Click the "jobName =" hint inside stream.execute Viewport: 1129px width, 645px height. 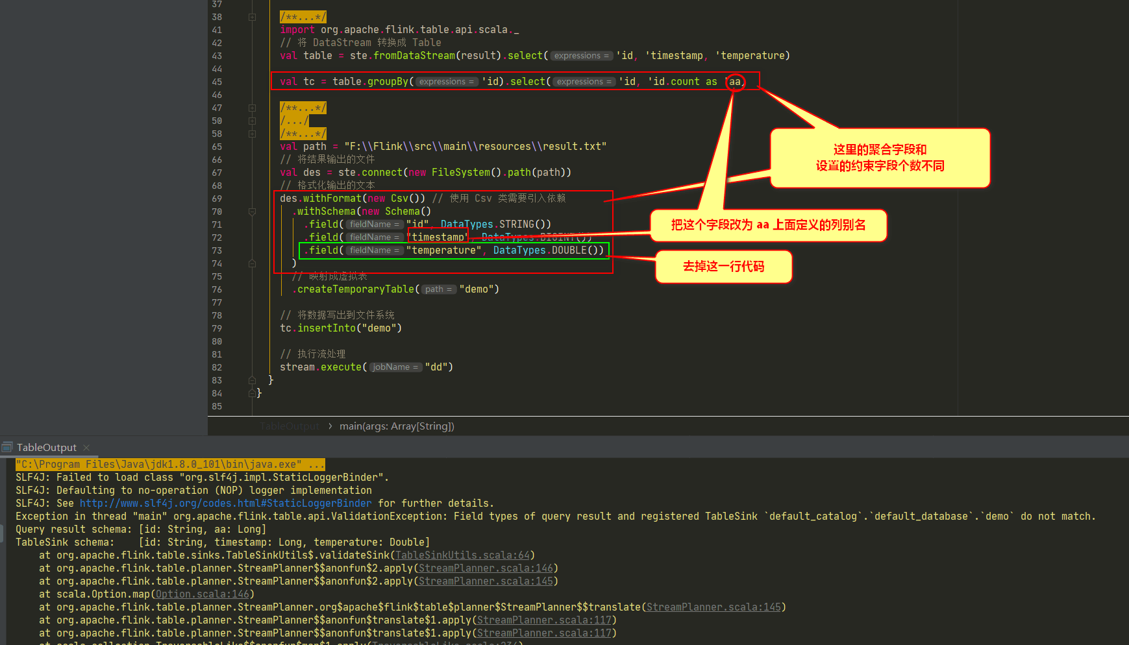(x=395, y=367)
